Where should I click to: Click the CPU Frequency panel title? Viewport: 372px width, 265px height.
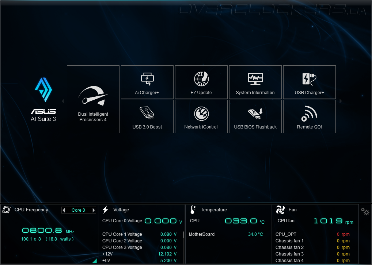pyautogui.click(x=31, y=210)
